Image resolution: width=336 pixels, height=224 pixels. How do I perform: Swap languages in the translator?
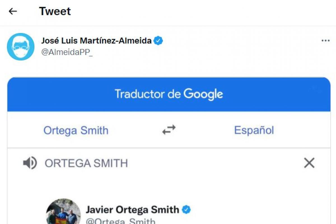(169, 130)
